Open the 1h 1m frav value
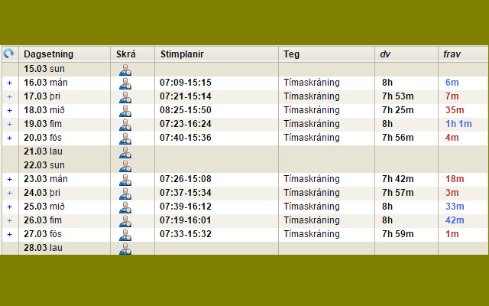The width and height of the screenshot is (489, 306). (458, 124)
